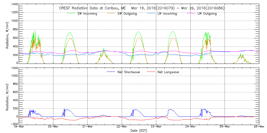Select the Net Longwave legend text
This screenshot has height=133, width=267.
tap(167, 72)
